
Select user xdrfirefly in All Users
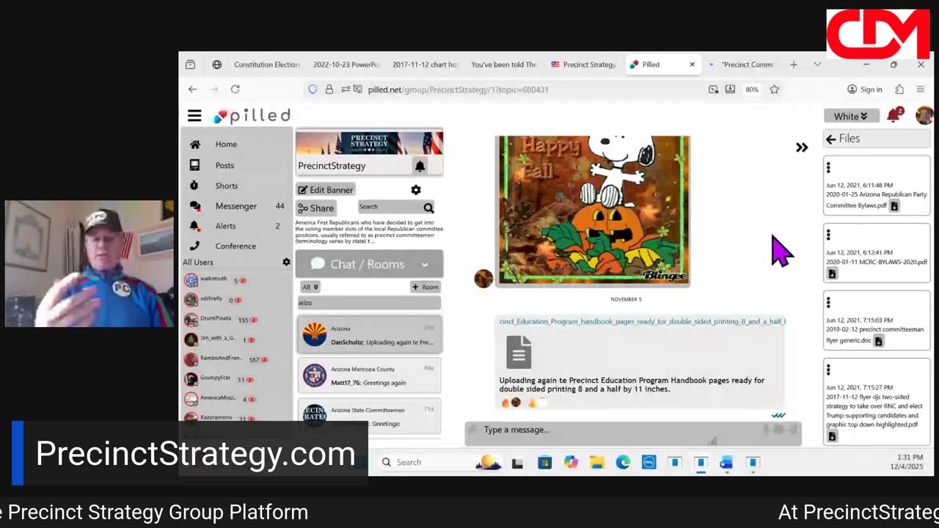pyautogui.click(x=211, y=299)
